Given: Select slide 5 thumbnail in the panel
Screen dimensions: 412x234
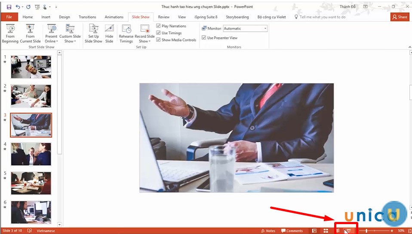Looking at the screenshot, I should (x=31, y=183).
